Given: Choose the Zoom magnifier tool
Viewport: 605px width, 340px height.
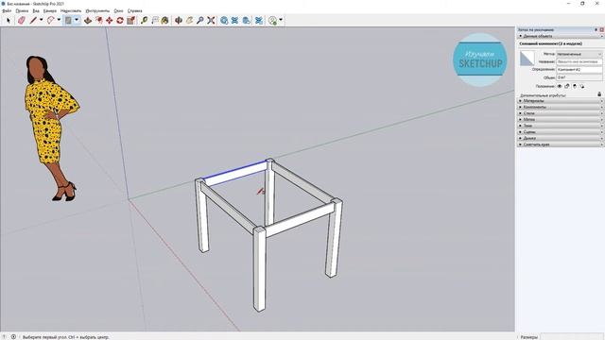Looking at the screenshot, I should click(199, 21).
